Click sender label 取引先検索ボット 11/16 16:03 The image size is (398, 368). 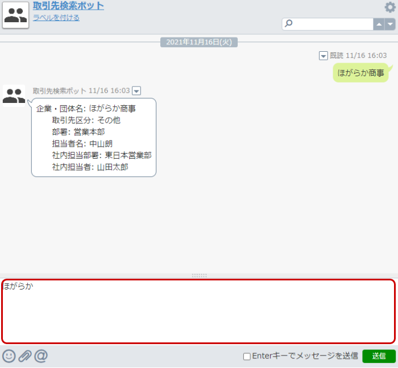[81, 90]
